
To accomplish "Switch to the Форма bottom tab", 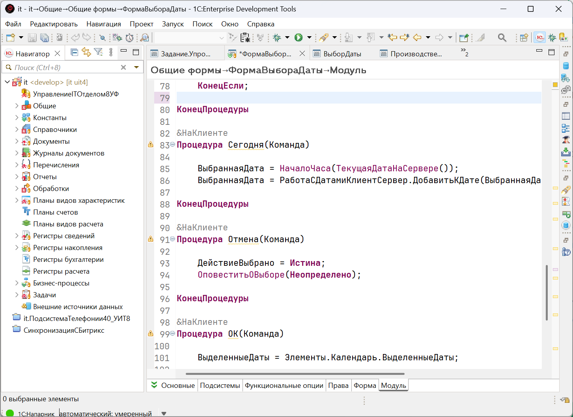I will (x=365, y=385).
